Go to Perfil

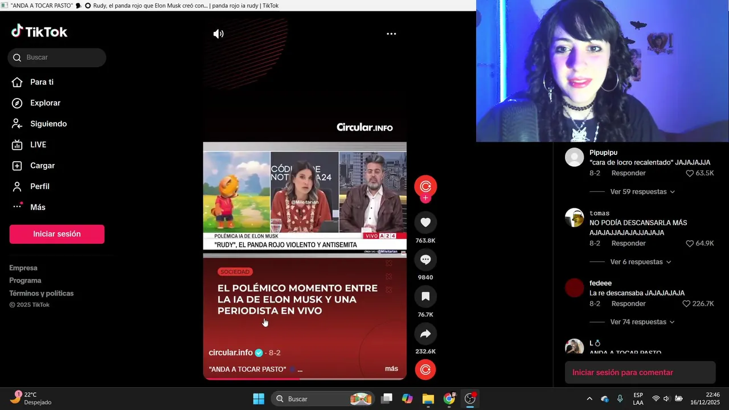39,186
